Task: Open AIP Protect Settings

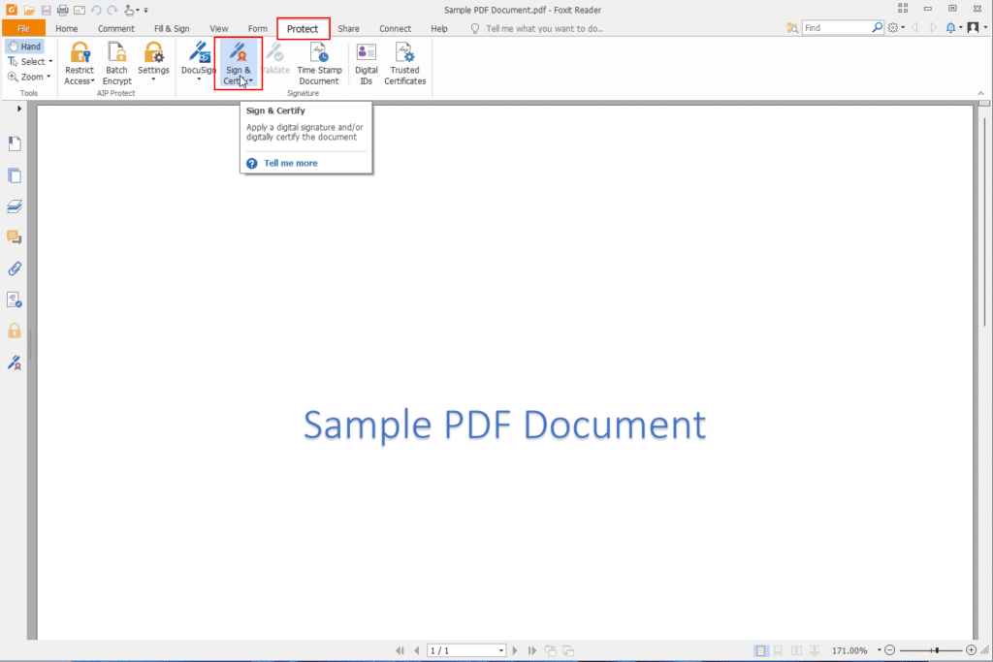Action: (153, 61)
